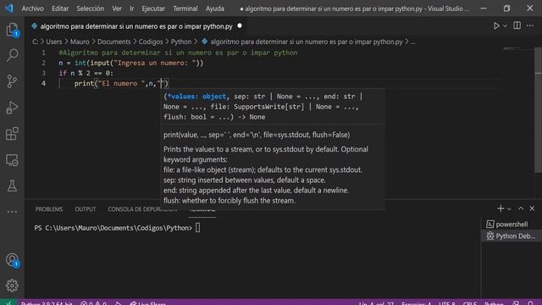Close the bottom panel

click(532, 208)
